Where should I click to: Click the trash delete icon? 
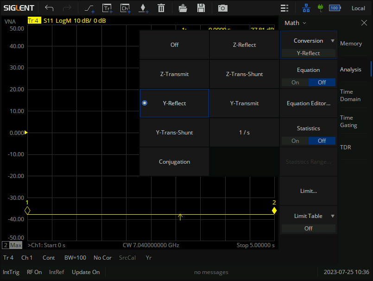pos(161,8)
